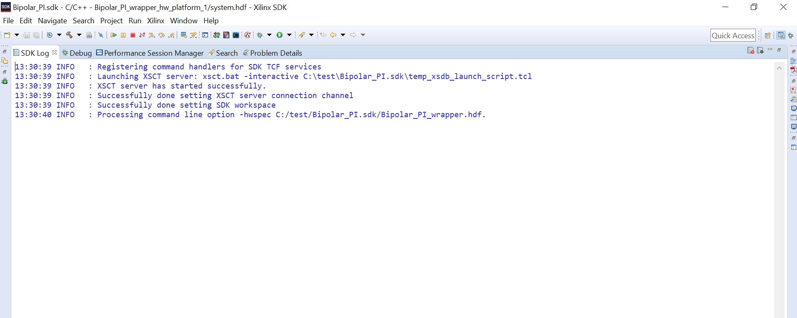
Task: Click the Debug bug toolbar icon
Action: coord(260,35)
